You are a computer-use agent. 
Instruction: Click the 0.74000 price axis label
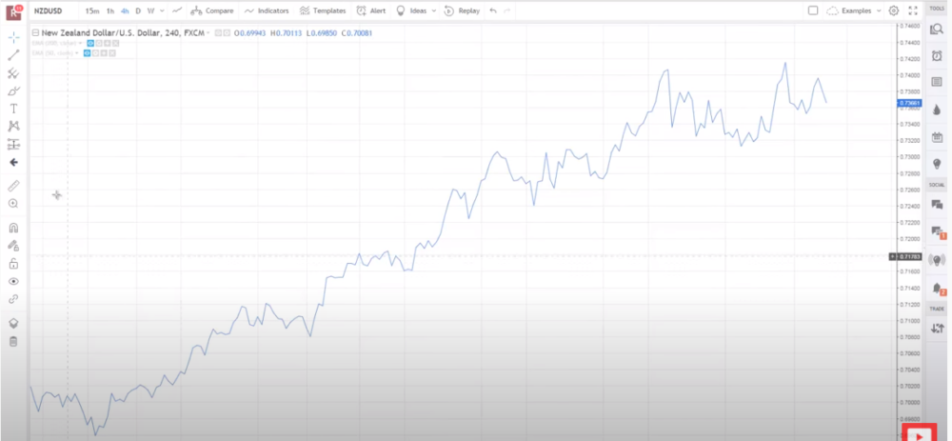pyautogui.click(x=909, y=75)
